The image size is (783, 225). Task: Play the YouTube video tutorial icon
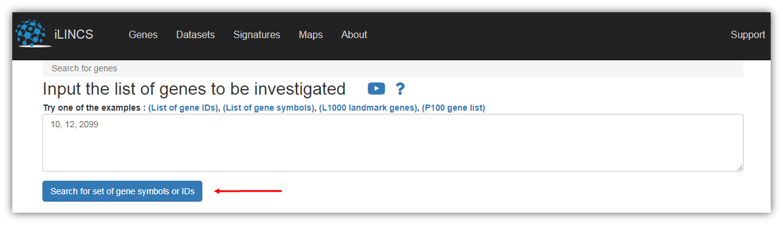[x=376, y=89]
